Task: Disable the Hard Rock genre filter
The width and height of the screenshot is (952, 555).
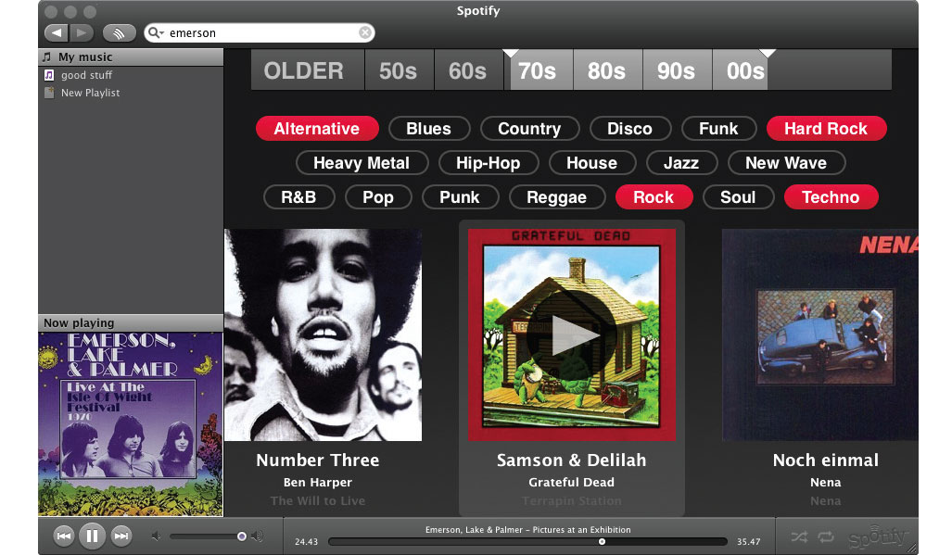Action: tap(826, 129)
